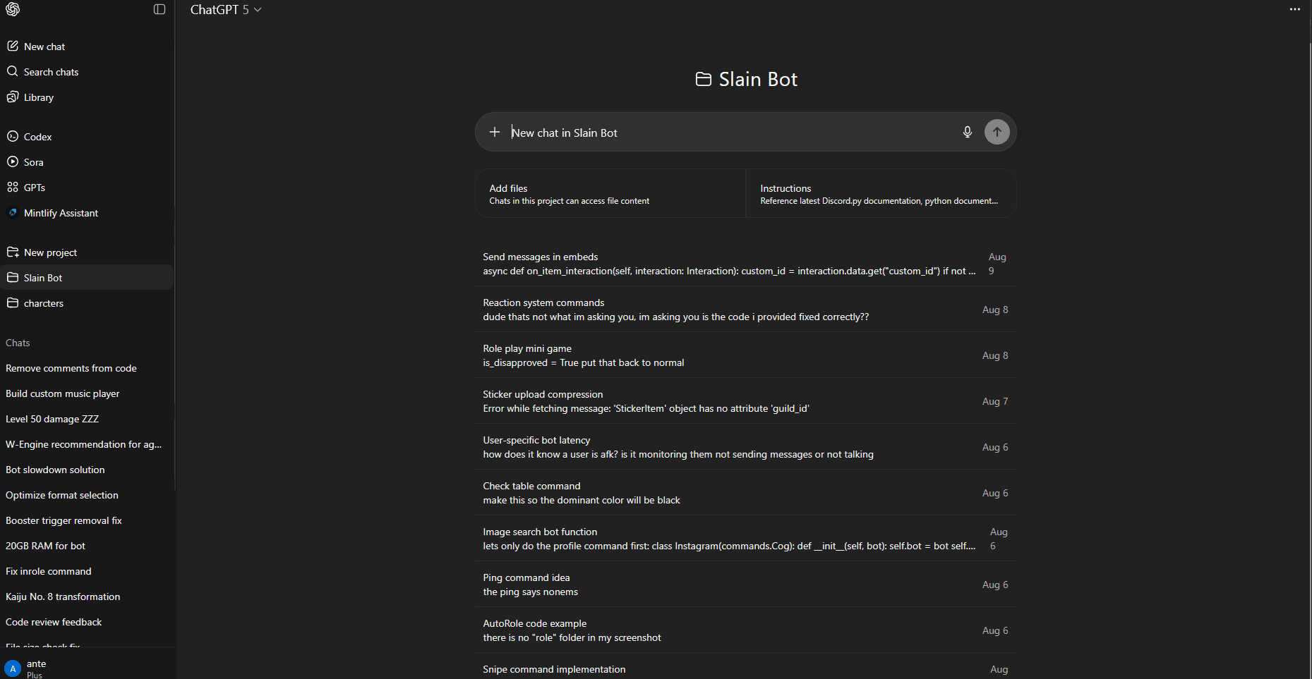This screenshot has height=679, width=1312.
Task: Open the ante Plus account menu
Action: (35, 668)
